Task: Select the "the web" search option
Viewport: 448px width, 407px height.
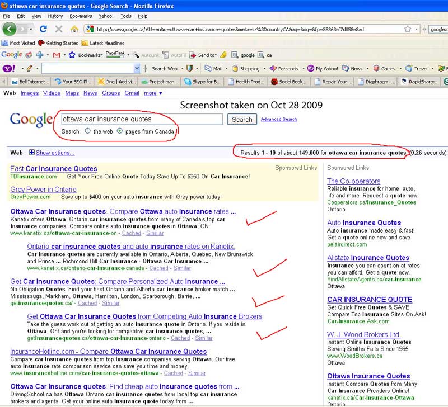Action: (88, 131)
